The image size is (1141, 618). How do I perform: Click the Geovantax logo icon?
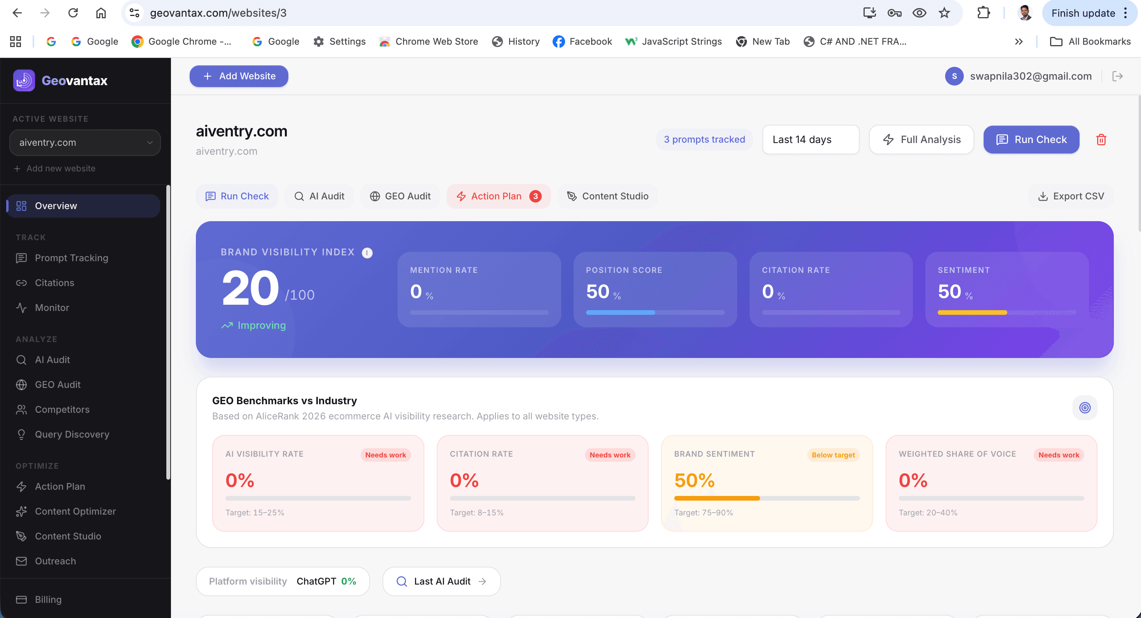click(x=24, y=80)
